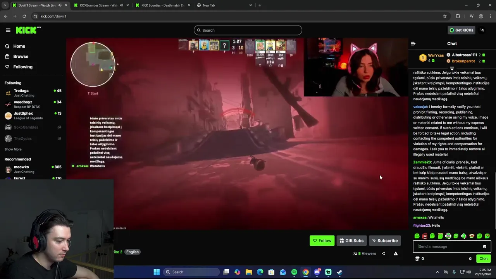Screen dimensions: 496x279
Task: Click the Gift Subs button
Action: (351, 241)
